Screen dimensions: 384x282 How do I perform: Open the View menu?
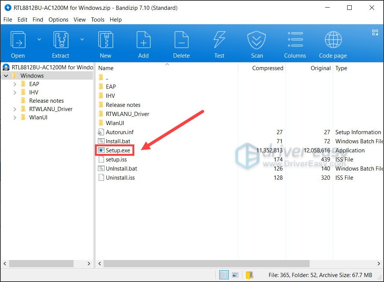click(80, 20)
